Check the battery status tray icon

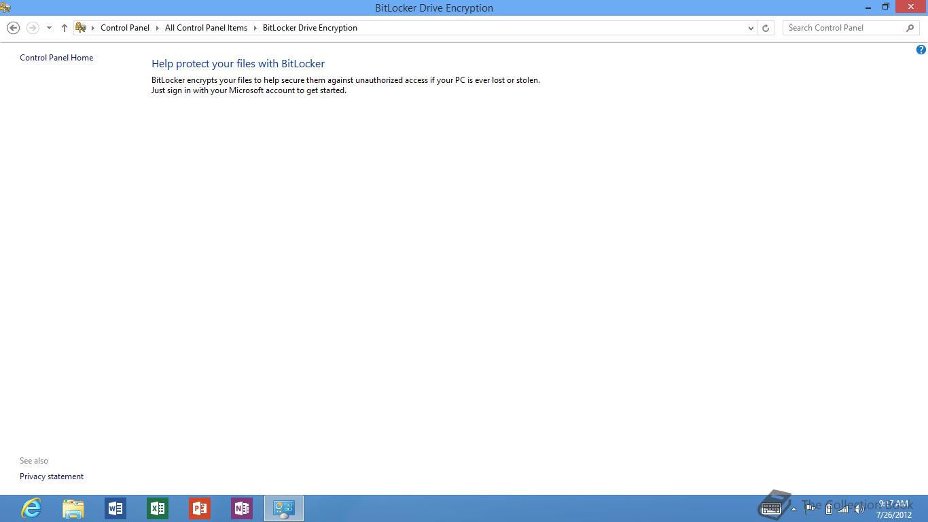828,509
